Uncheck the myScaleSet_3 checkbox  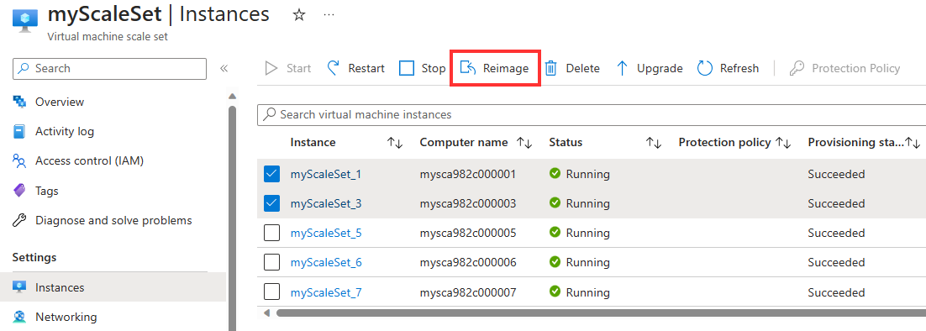(x=271, y=203)
